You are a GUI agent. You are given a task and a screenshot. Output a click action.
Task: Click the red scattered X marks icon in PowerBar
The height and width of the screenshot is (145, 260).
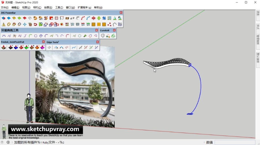pyautogui.click(x=109, y=25)
